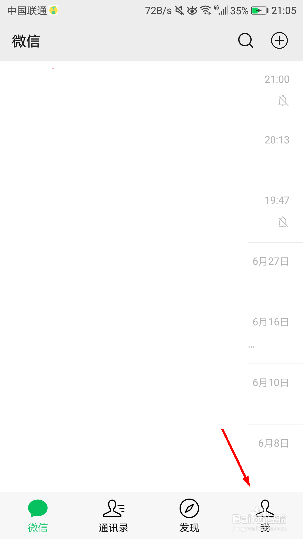The height and width of the screenshot is (539, 303).
Task: Tap the 微信 title in header
Action: coord(26,41)
